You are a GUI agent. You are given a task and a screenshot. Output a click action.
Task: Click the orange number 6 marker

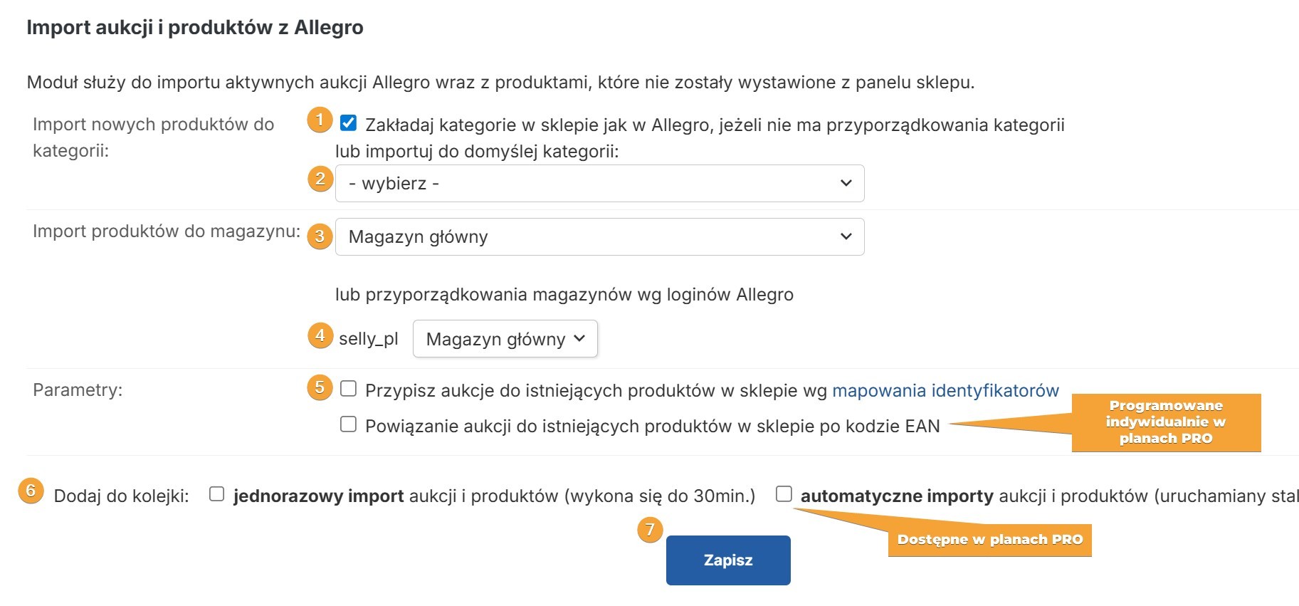click(31, 491)
